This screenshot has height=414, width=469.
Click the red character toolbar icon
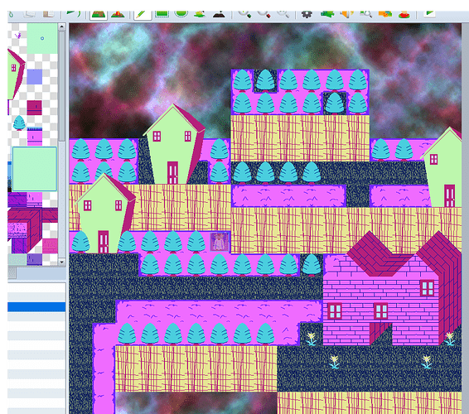coord(404,14)
